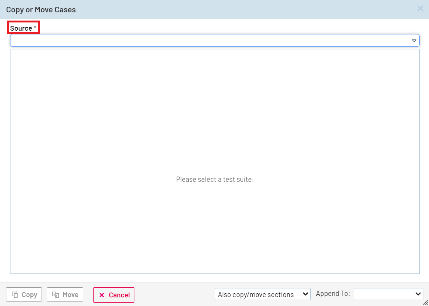
Task: Click the Source field label
Action: click(x=21, y=28)
